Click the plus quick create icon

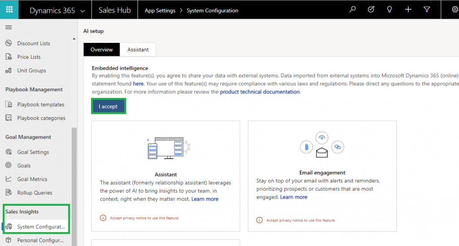tap(408, 9)
